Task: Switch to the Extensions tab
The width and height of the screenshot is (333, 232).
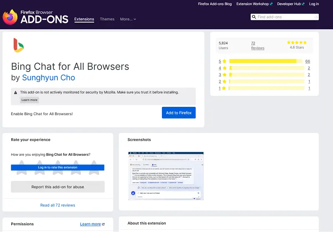Action: [84, 19]
